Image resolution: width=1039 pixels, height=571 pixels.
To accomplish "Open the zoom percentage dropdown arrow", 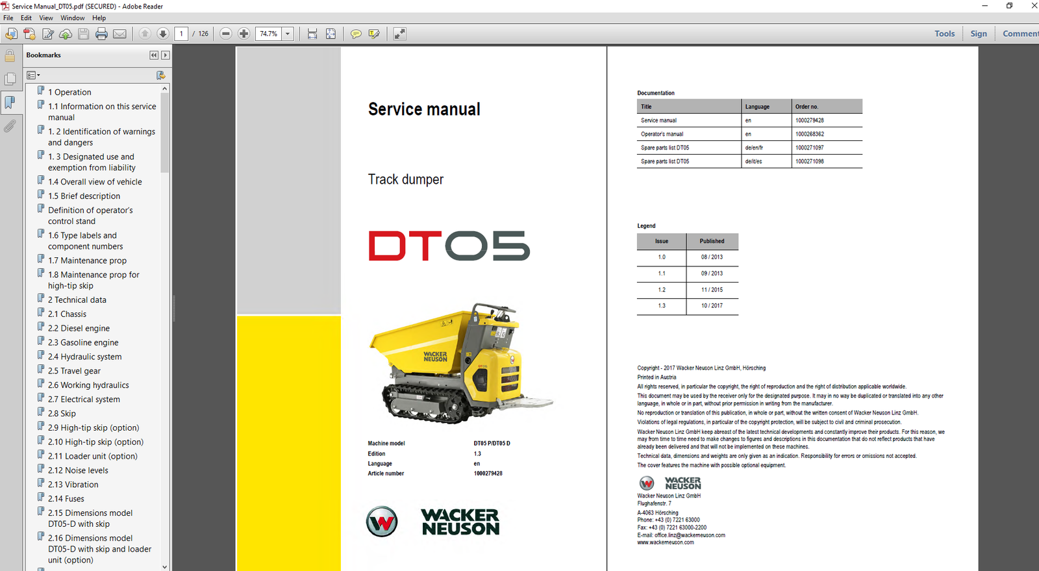I will pyautogui.click(x=288, y=34).
